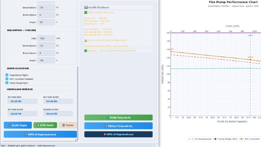Click the globe icon on Grafiği Tarayıcıda Aç
Screen dimensions: 261x147
[x=108, y=117]
